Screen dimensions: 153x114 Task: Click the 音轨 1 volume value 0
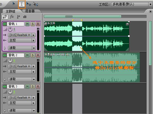(x=14, y=29)
